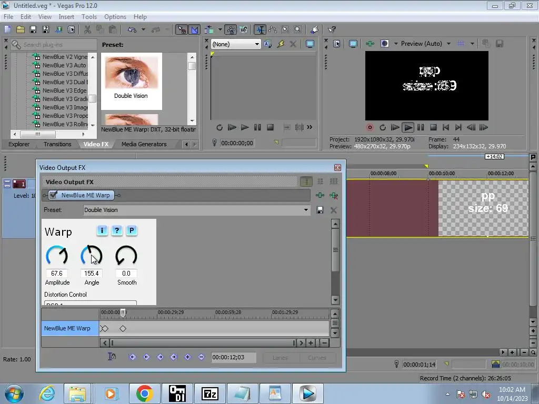Go to previous keyframe button
This screenshot has height=404, width=539.
point(146,357)
